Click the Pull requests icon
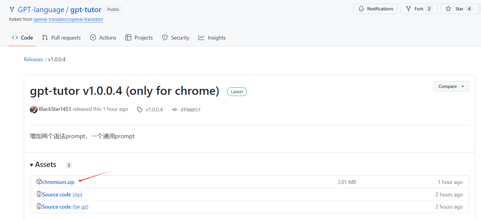 45,37
